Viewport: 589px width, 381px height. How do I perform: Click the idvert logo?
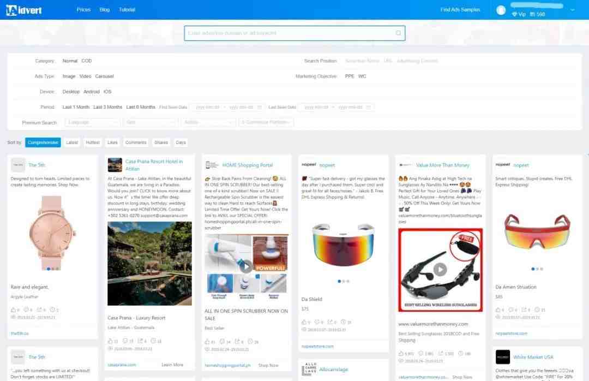point(23,10)
